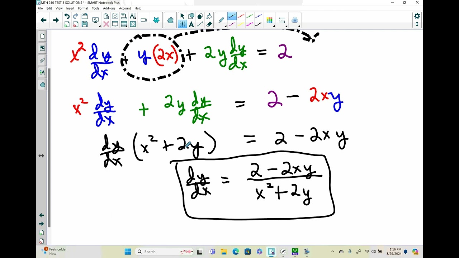The image size is (459, 258).
Task: Open the settings gear in toolbar
Action: click(417, 16)
